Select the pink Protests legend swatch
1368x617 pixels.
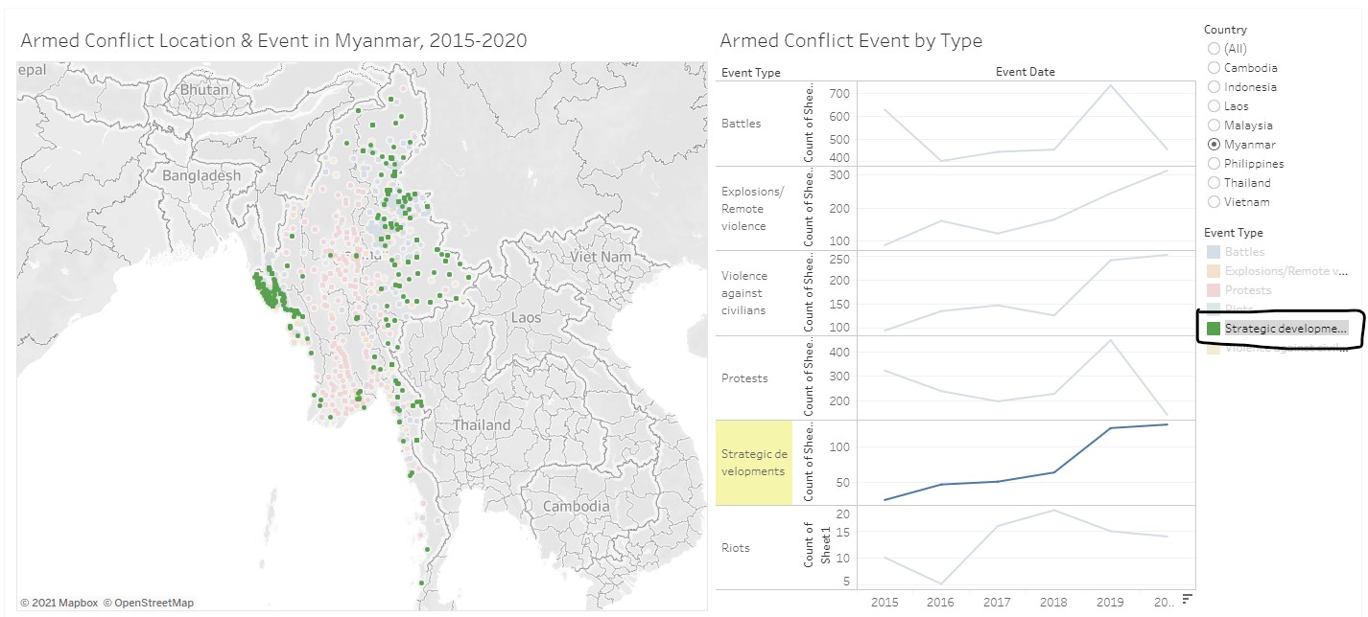pos(1215,289)
